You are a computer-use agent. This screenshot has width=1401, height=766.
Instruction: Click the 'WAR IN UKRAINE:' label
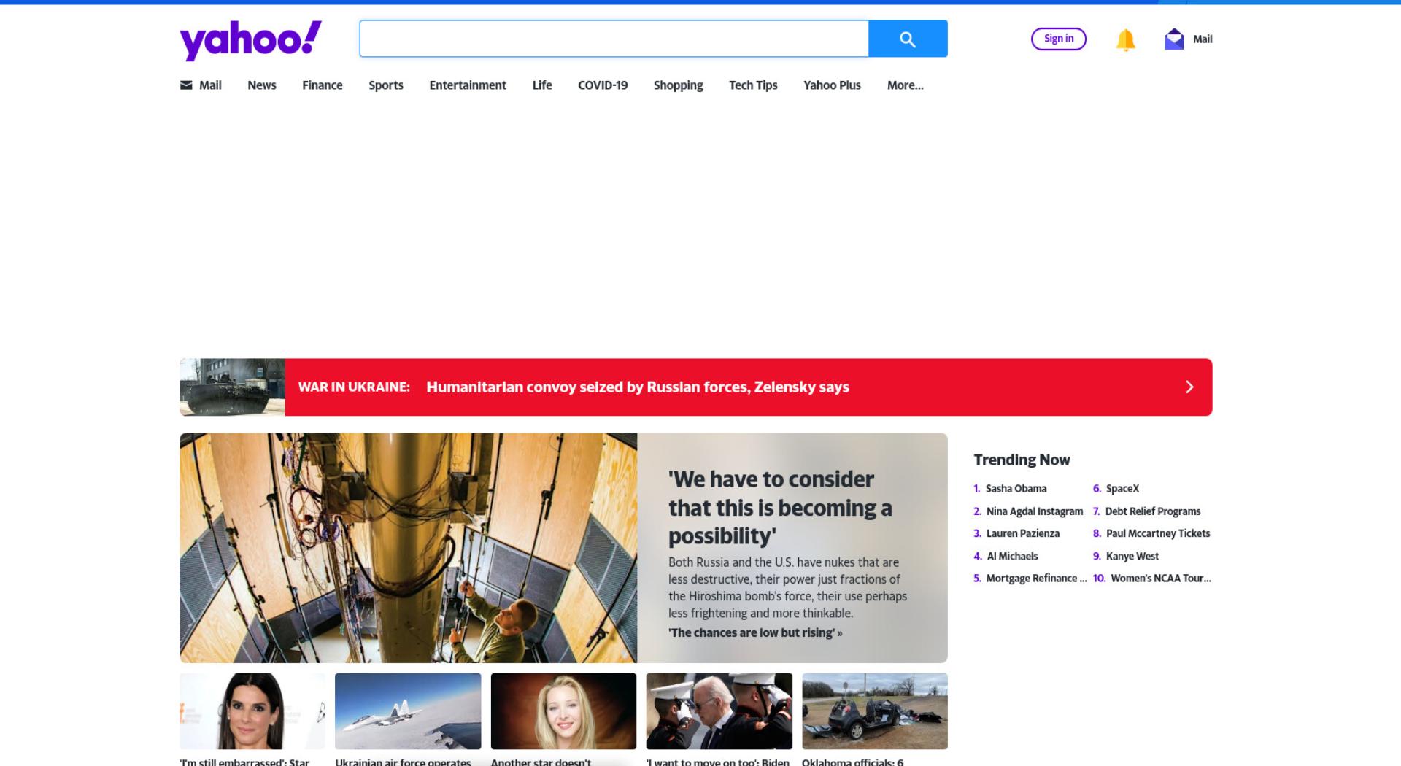(354, 387)
